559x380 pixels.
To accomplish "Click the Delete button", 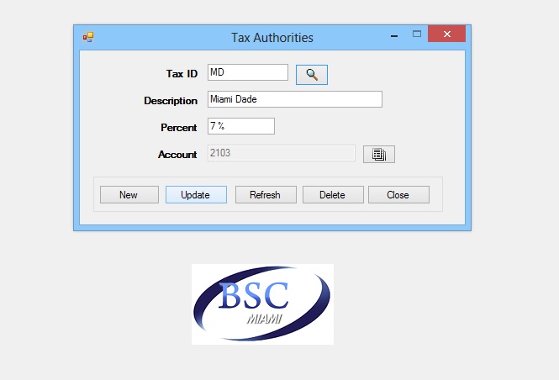I will tap(333, 195).
